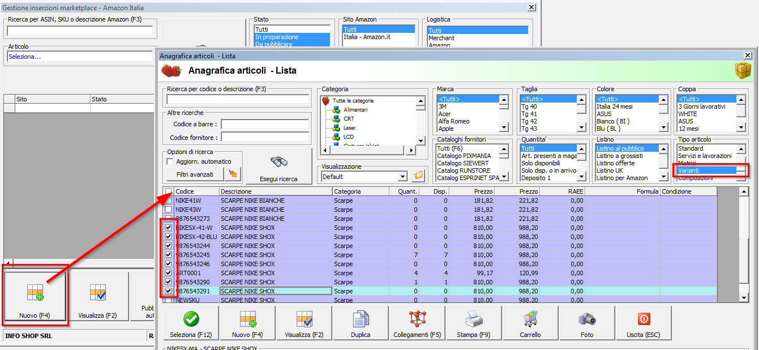Select Bianco ( BI ) in Colore list
This screenshot has width=759, height=350.
[628, 121]
